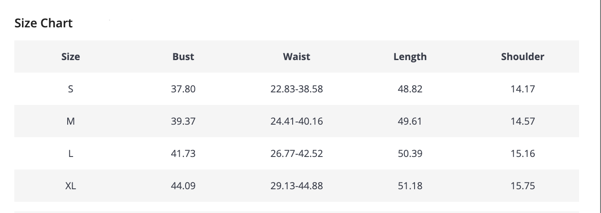601x213 pixels.
Task: Click the Bust column header
Action: pyautogui.click(x=183, y=57)
